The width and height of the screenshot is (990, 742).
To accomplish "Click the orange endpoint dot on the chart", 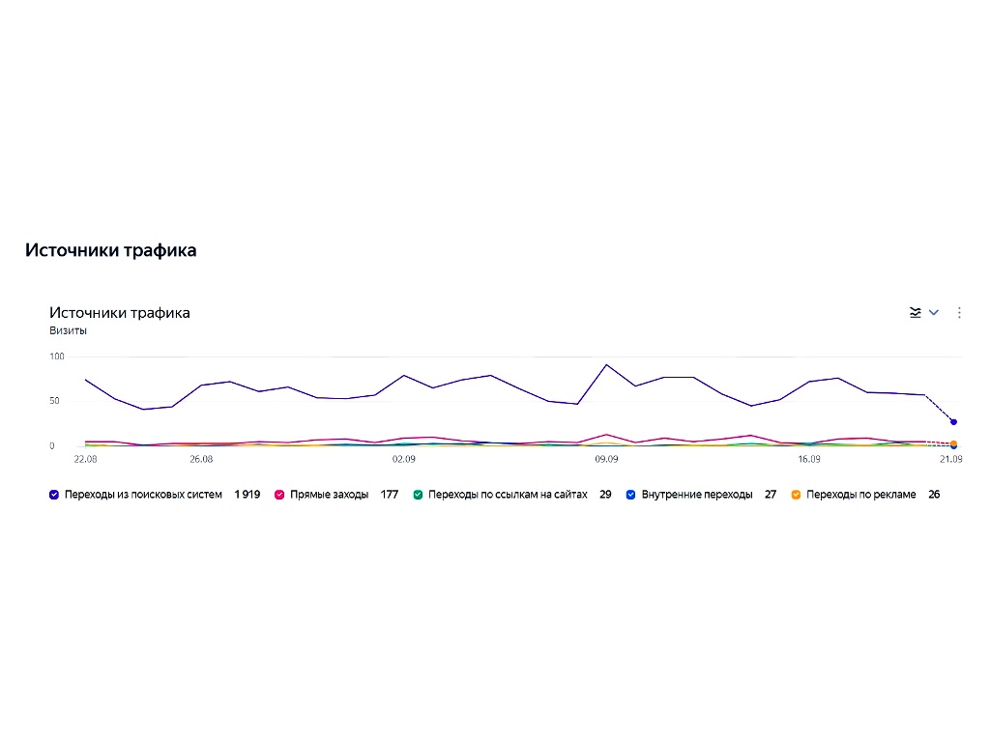I will (x=954, y=443).
